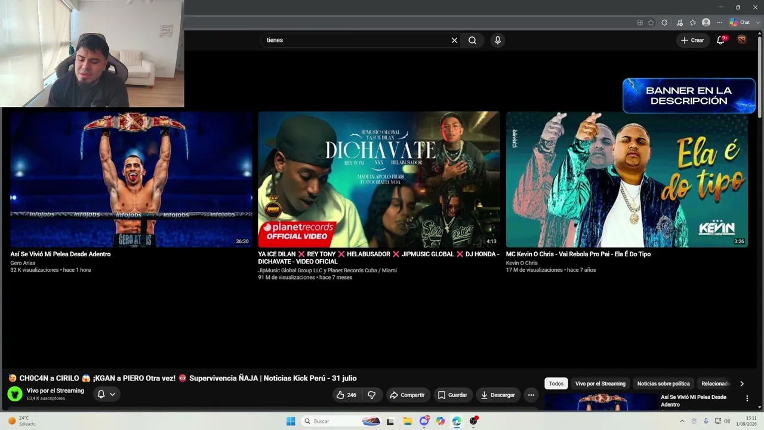Open the three-dot menu on the sidebar video
The width and height of the screenshot is (764, 430).
click(747, 398)
